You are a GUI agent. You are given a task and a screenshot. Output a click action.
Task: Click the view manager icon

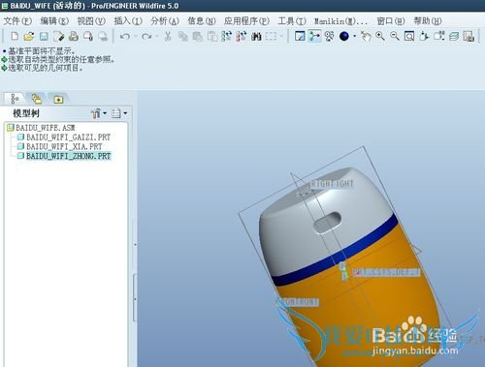(x=469, y=36)
